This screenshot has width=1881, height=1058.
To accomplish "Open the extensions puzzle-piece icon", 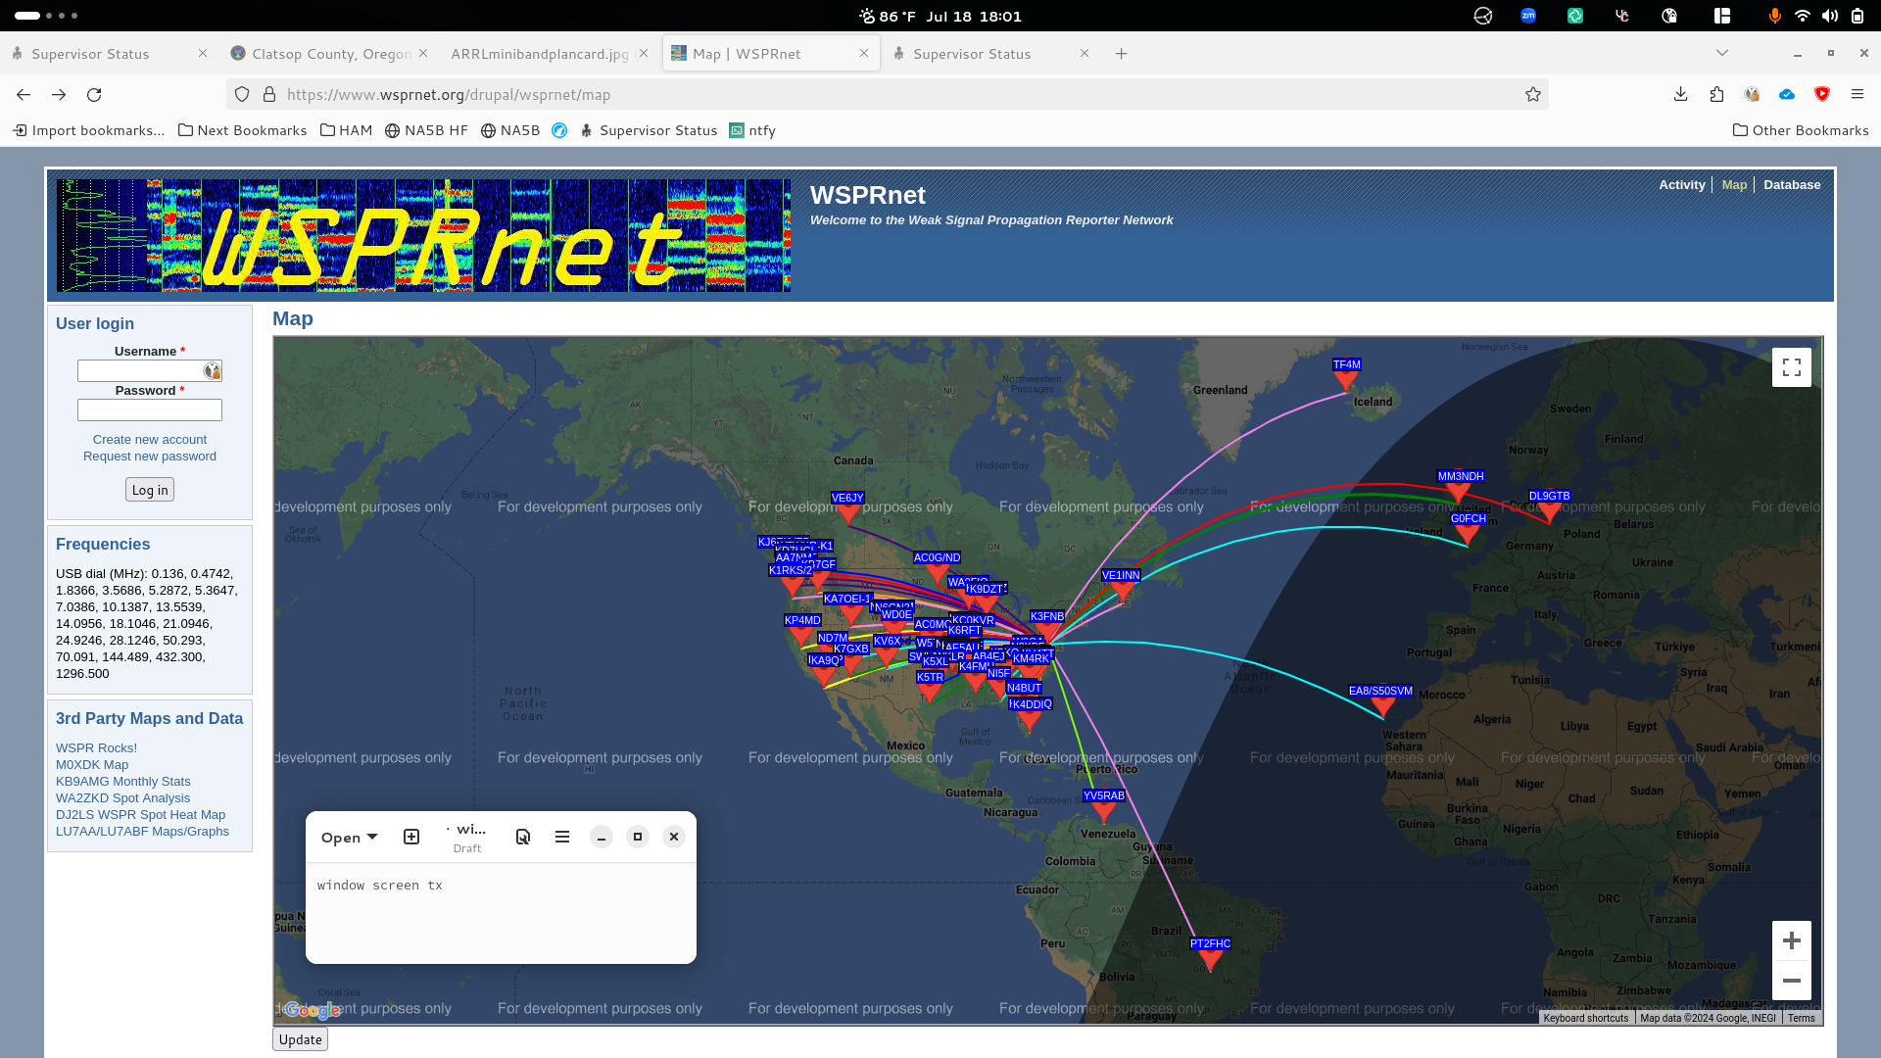I will click(x=1716, y=94).
